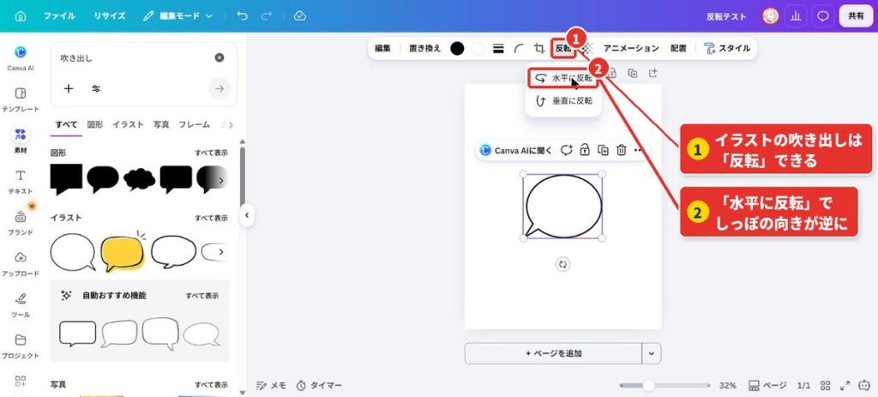Click 配置 in toolbar
The image size is (878, 397).
click(x=678, y=48)
